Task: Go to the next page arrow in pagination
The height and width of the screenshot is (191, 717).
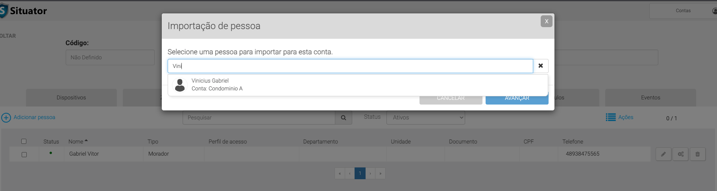Action: tap(370, 173)
